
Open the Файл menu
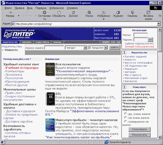8,8
